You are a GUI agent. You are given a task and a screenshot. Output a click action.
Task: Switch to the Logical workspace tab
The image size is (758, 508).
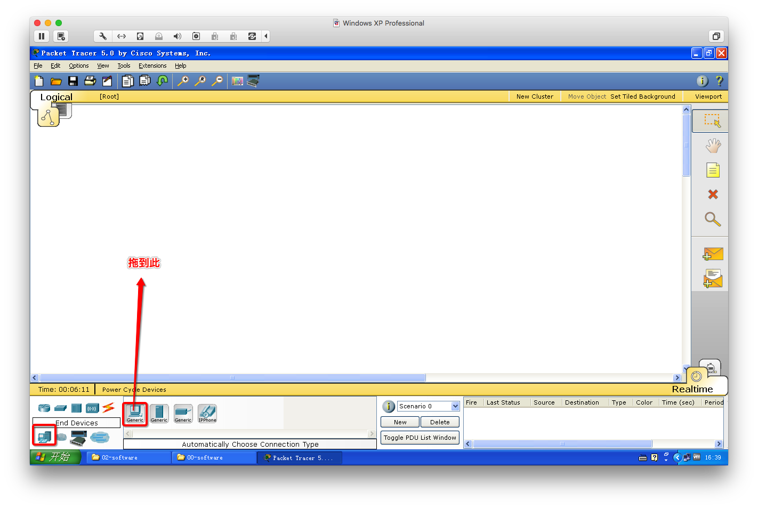click(x=56, y=97)
